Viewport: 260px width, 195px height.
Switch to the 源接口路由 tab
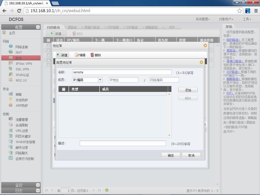[x=92, y=27]
